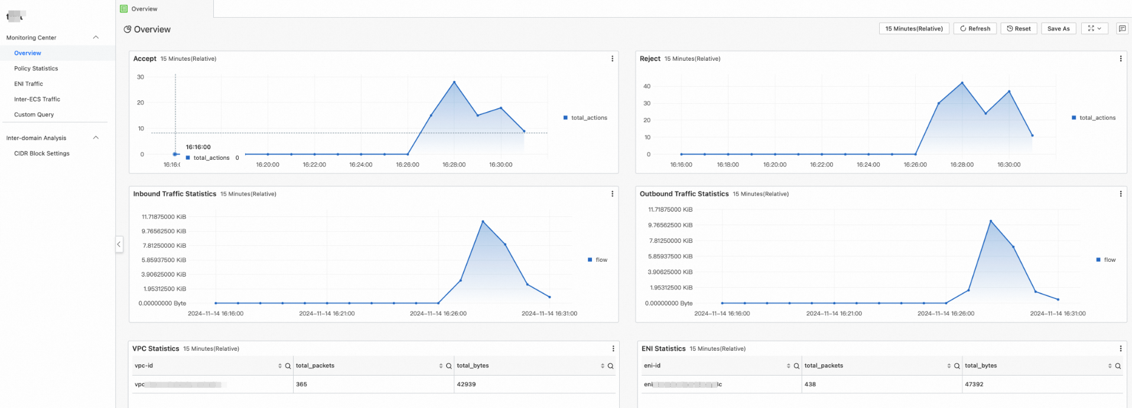The width and height of the screenshot is (1132, 408).
Task: Open the Reject panel three-dot menu
Action: (x=1120, y=59)
